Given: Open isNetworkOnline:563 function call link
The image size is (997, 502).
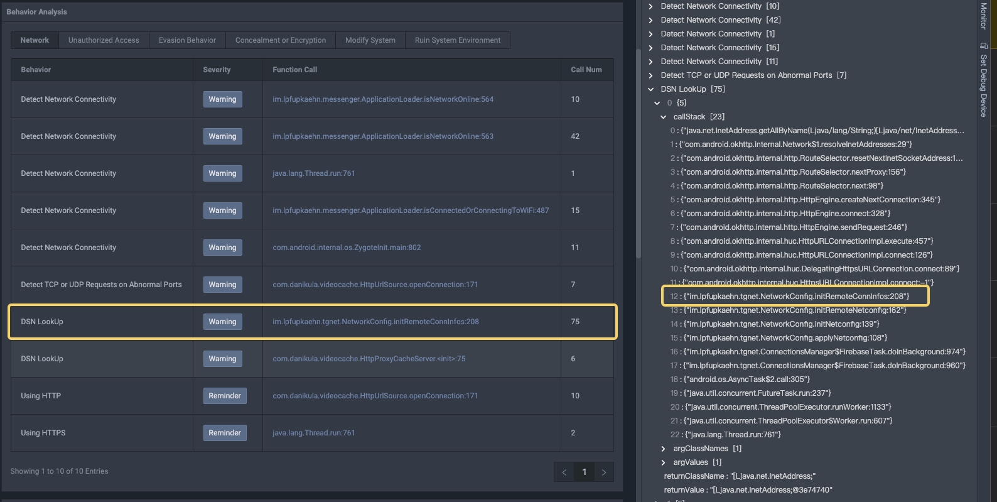Looking at the screenshot, I should (x=383, y=136).
